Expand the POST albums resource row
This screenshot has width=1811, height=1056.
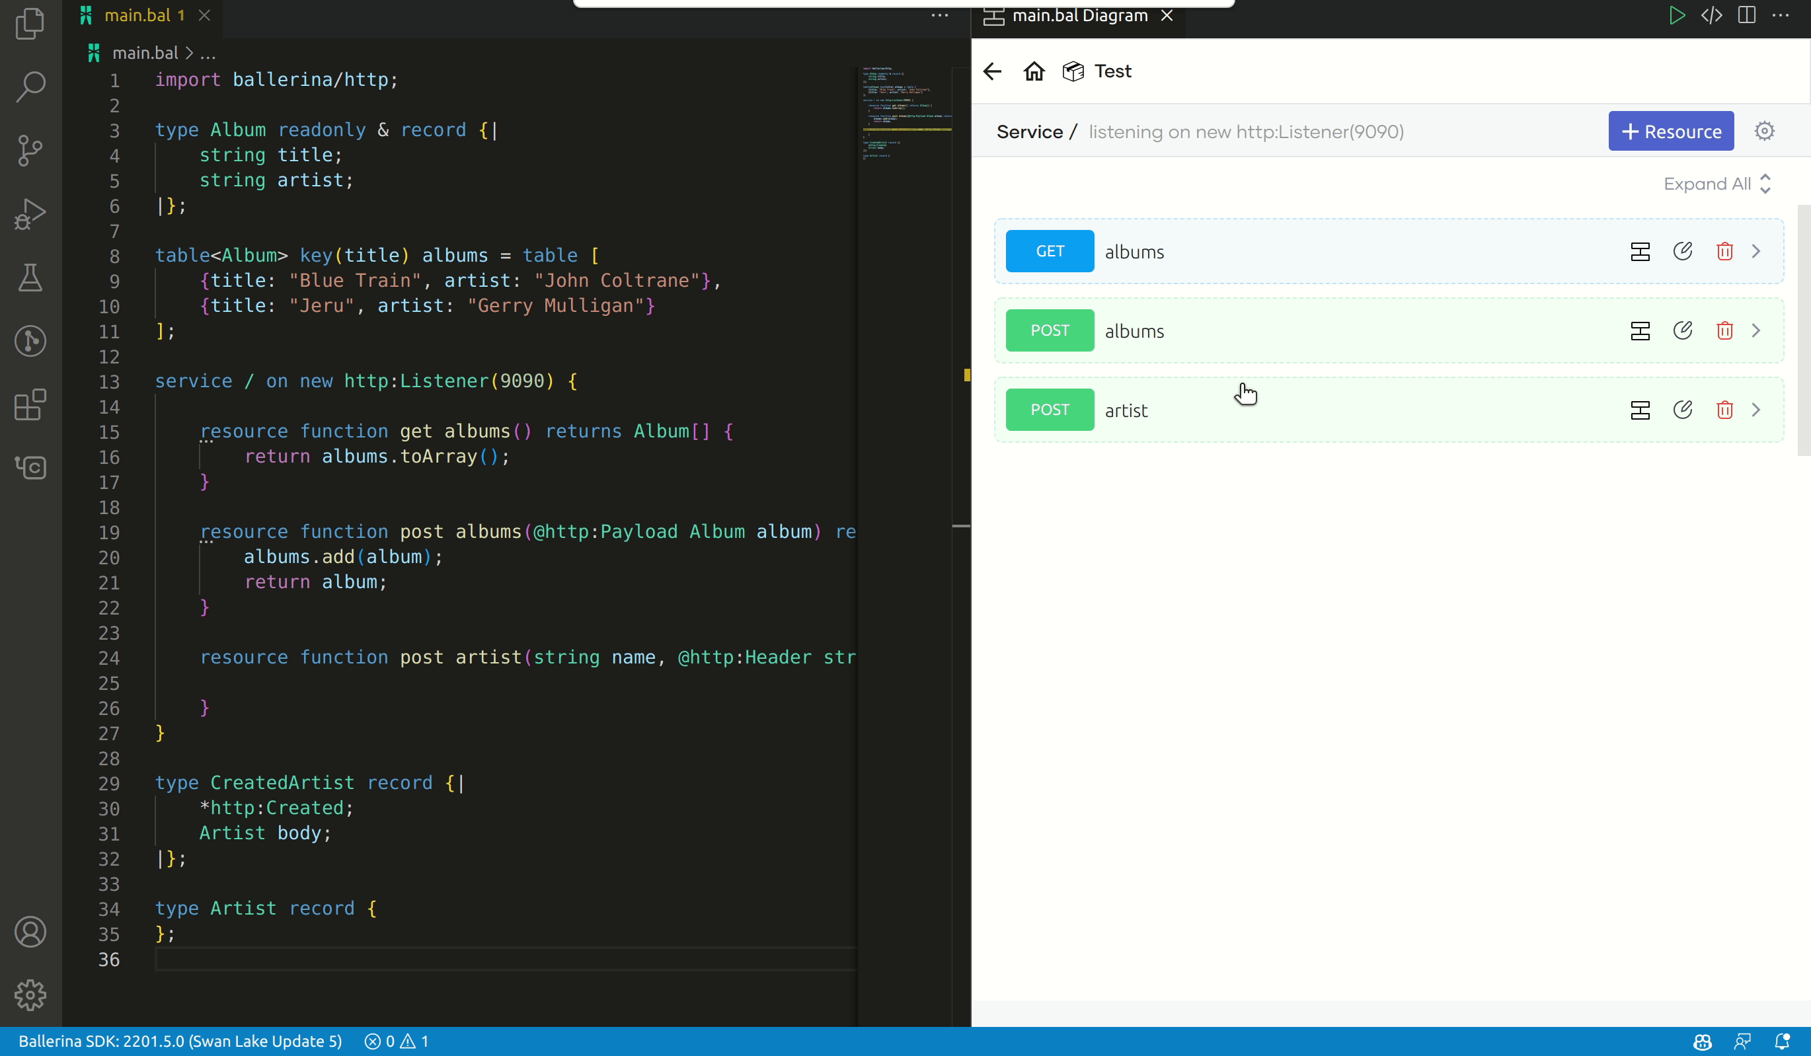click(1756, 330)
